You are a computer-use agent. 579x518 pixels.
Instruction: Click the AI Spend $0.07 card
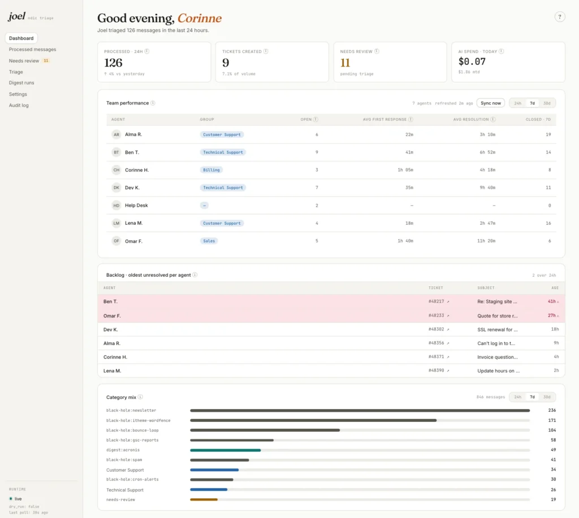pos(508,62)
